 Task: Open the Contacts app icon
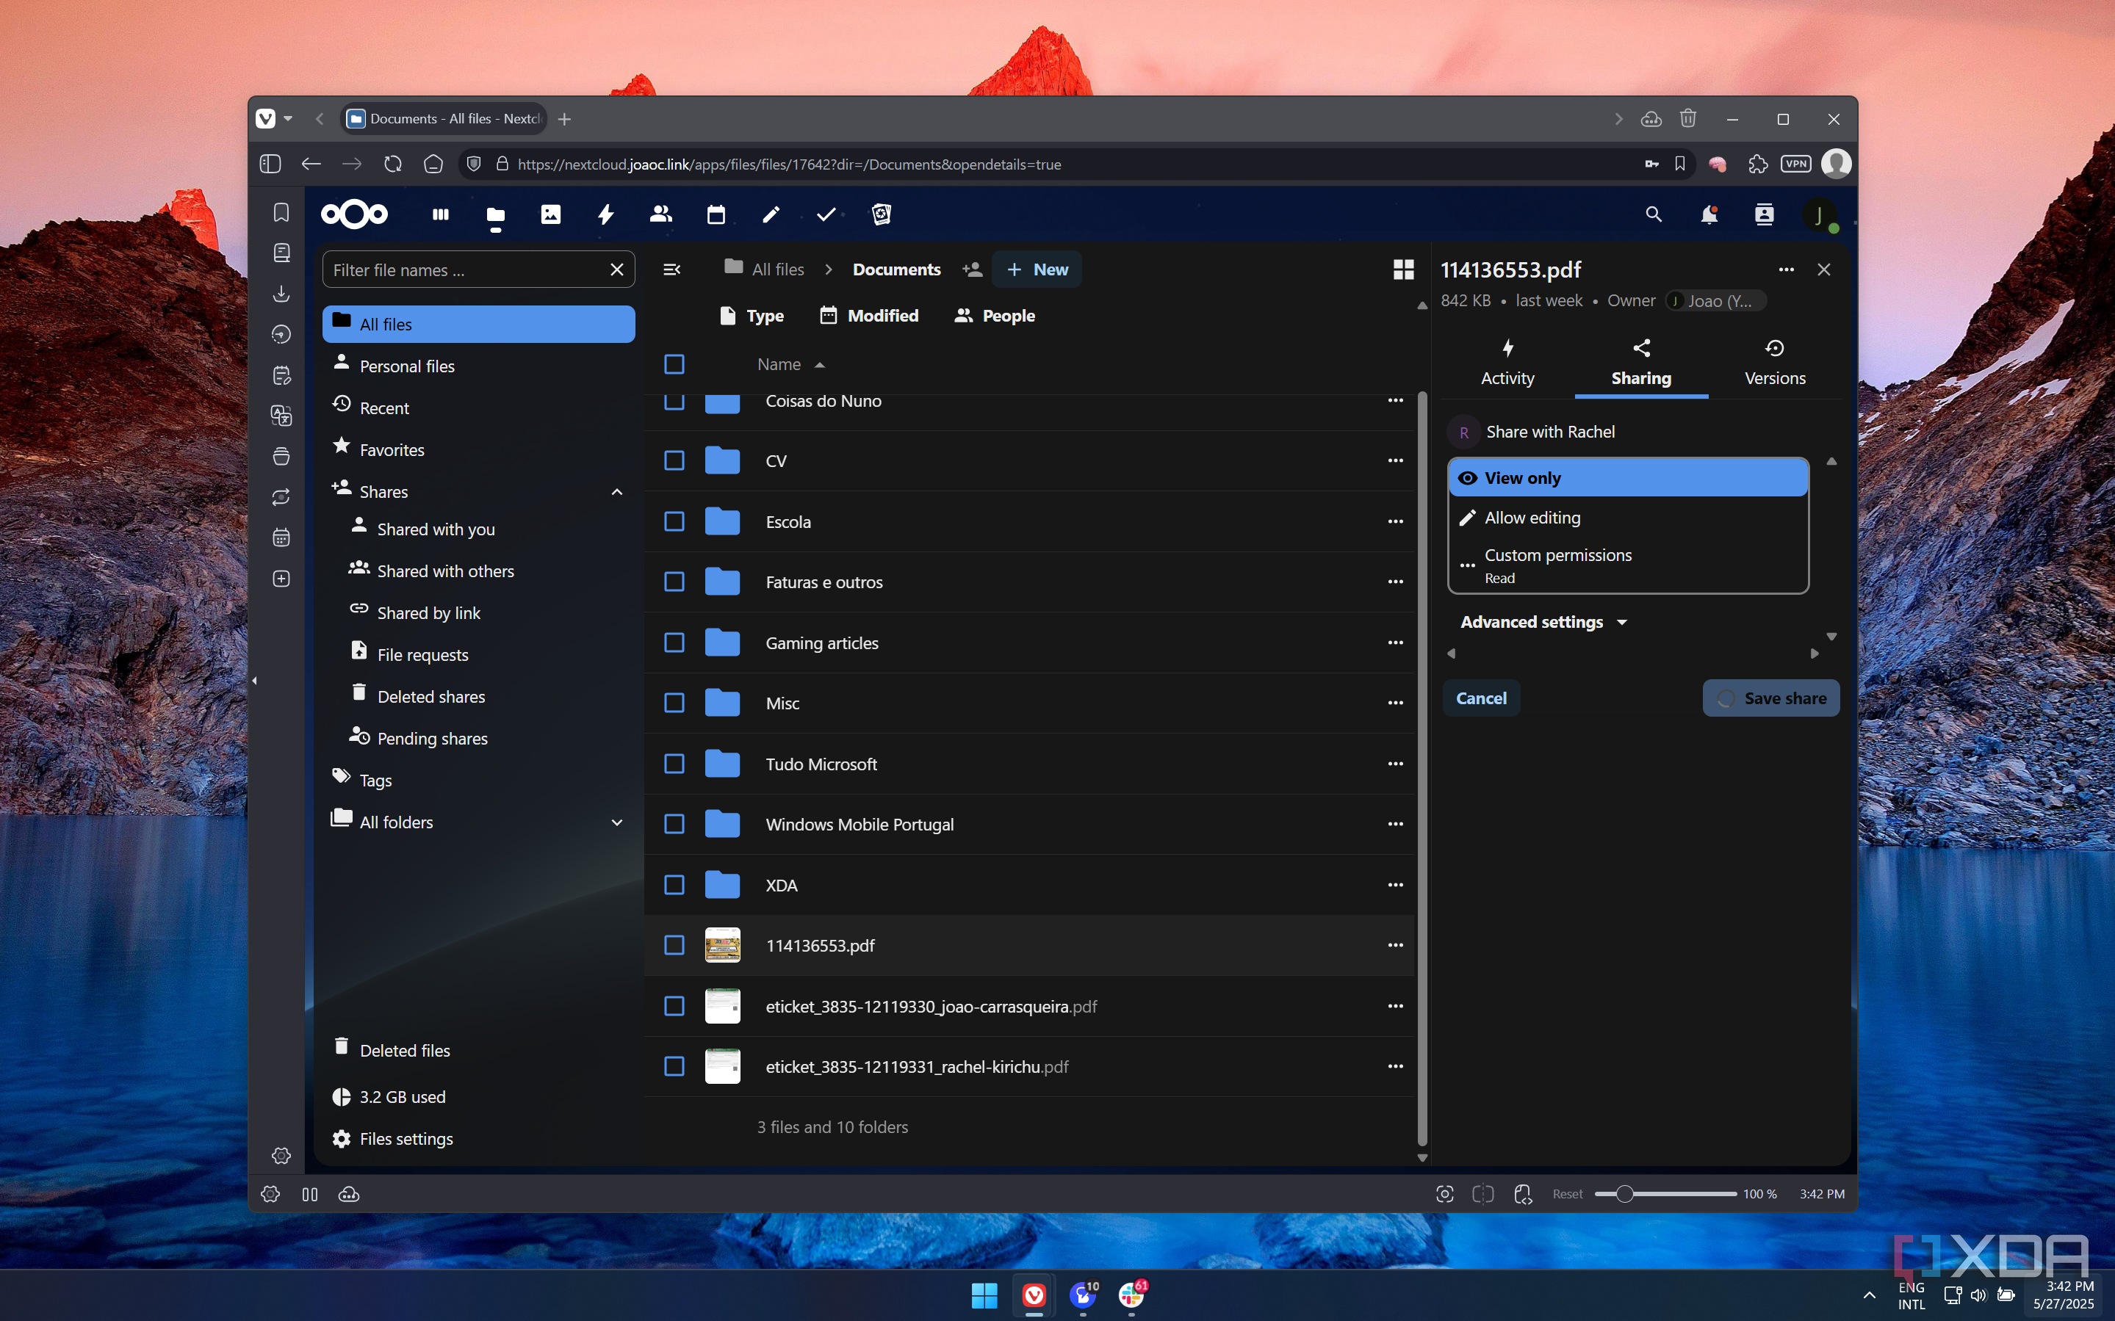[660, 214]
